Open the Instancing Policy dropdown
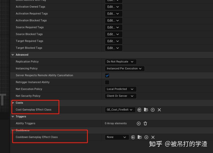 click(124, 68)
